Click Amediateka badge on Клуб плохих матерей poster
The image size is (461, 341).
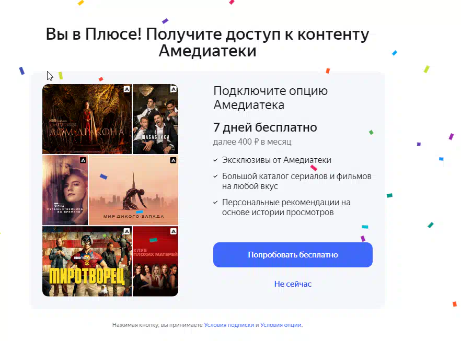coord(173,231)
